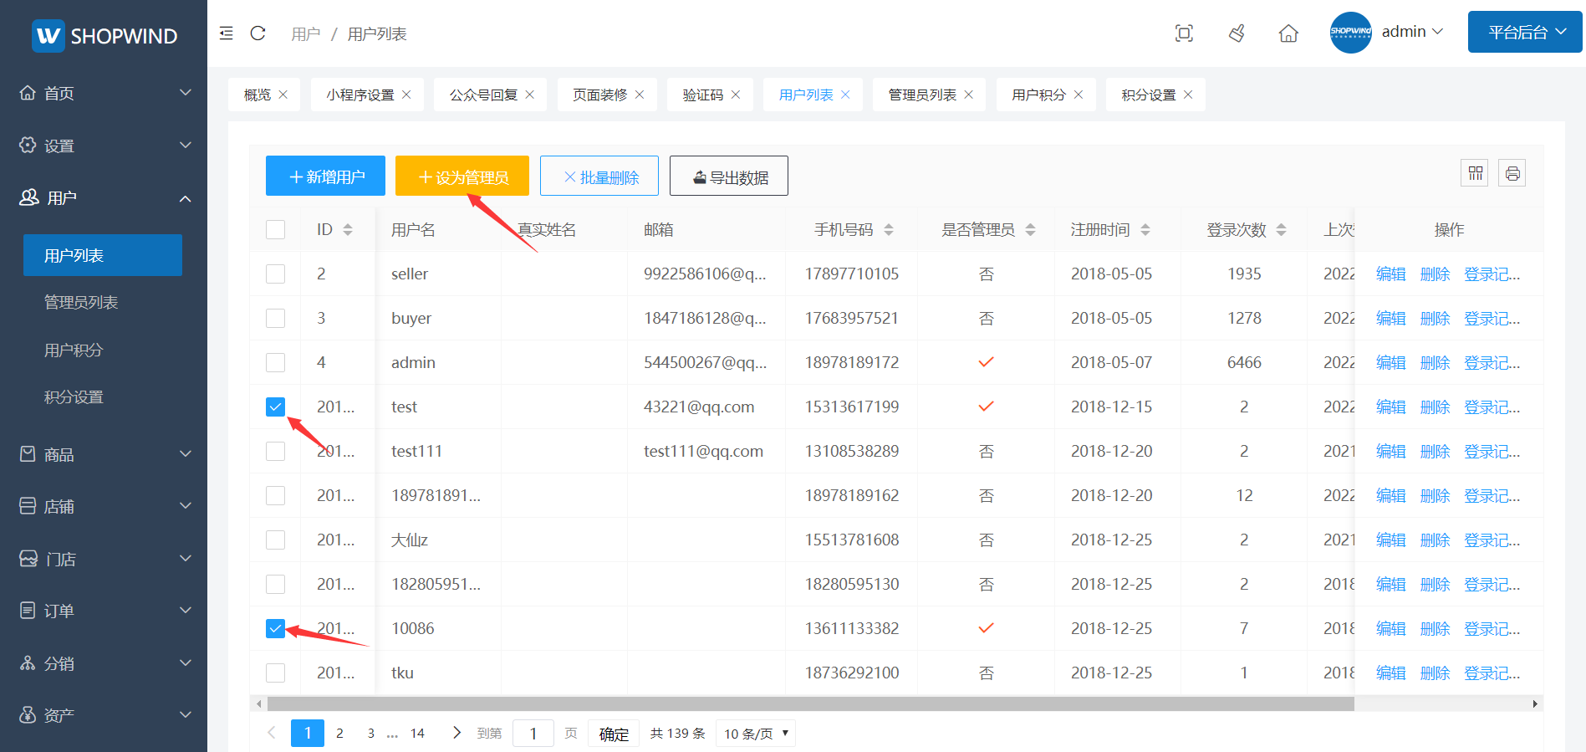The image size is (1586, 752).
Task: Expand the 商品 sidebar menu
Action: (x=104, y=454)
